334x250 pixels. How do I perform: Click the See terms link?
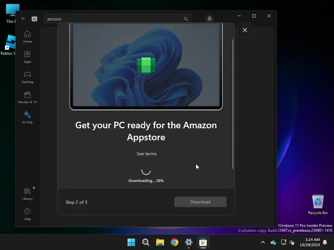(x=146, y=154)
